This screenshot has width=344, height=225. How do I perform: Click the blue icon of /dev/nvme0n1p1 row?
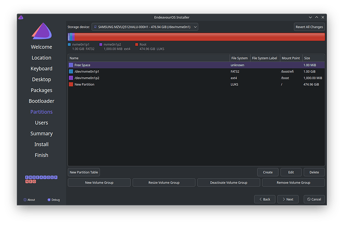coord(71,71)
